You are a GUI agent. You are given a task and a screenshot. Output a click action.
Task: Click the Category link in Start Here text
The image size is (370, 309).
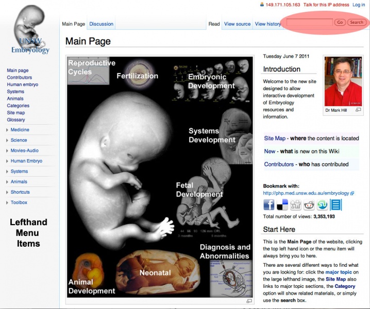pos(345,286)
